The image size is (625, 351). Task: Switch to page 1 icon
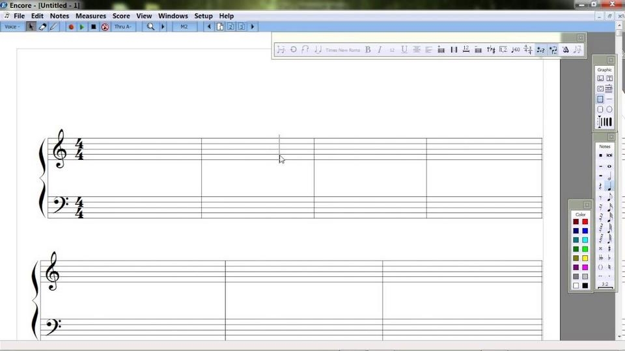[220, 27]
